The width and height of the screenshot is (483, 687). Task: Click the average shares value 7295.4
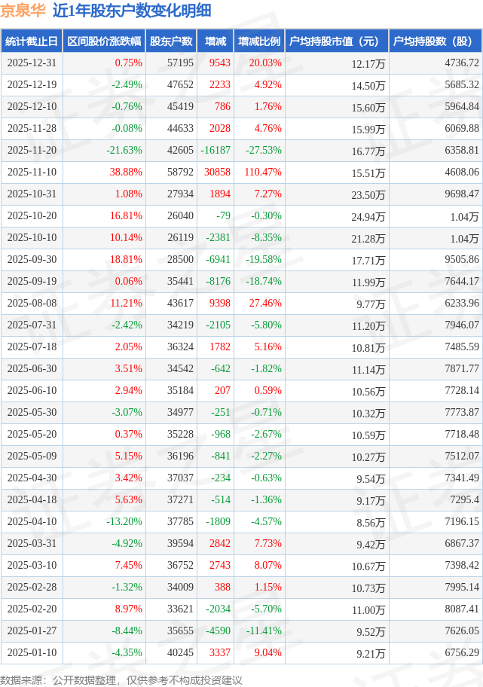click(x=465, y=499)
